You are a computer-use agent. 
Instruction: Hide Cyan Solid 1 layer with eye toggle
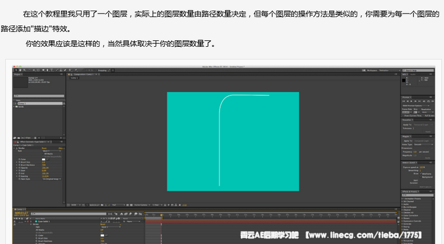[x=15, y=221]
